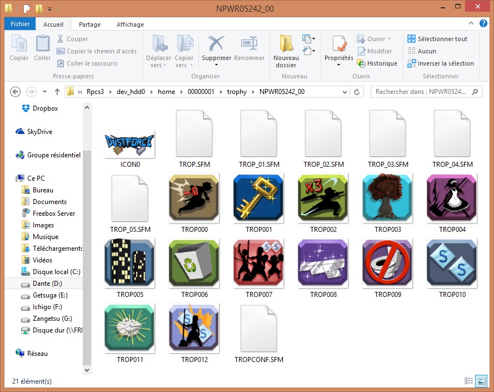The image size is (494, 392).
Task: Open the Help question mark icon
Action: (x=483, y=23)
